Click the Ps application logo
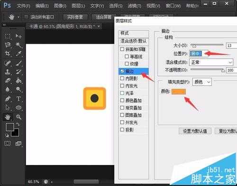Screen dimensions: 237x186 [7, 5]
